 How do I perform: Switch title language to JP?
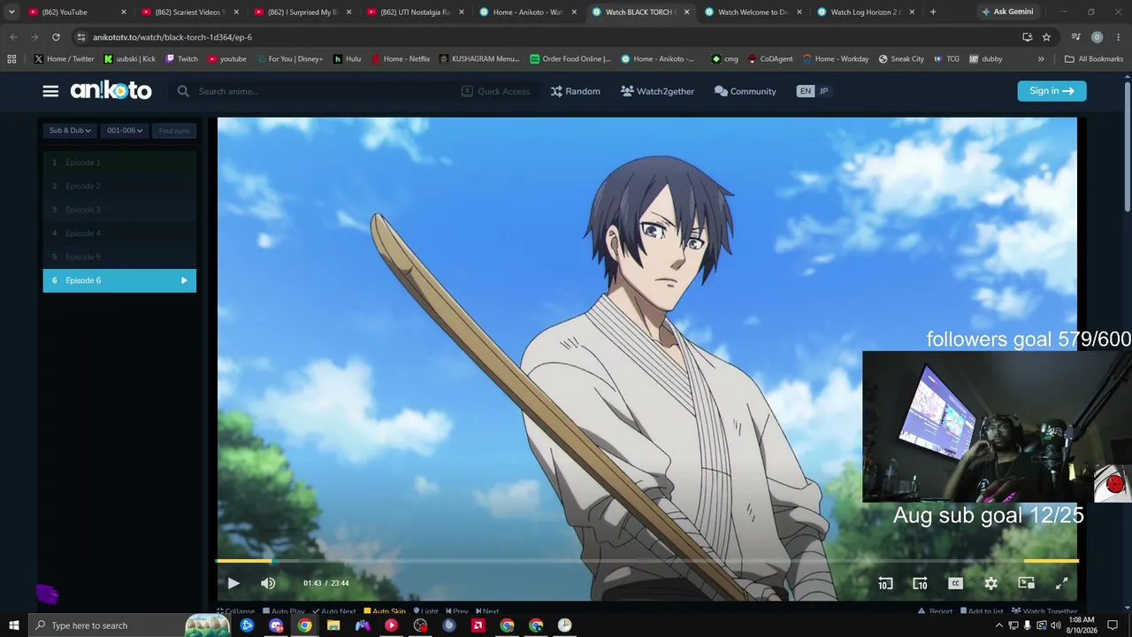click(824, 91)
